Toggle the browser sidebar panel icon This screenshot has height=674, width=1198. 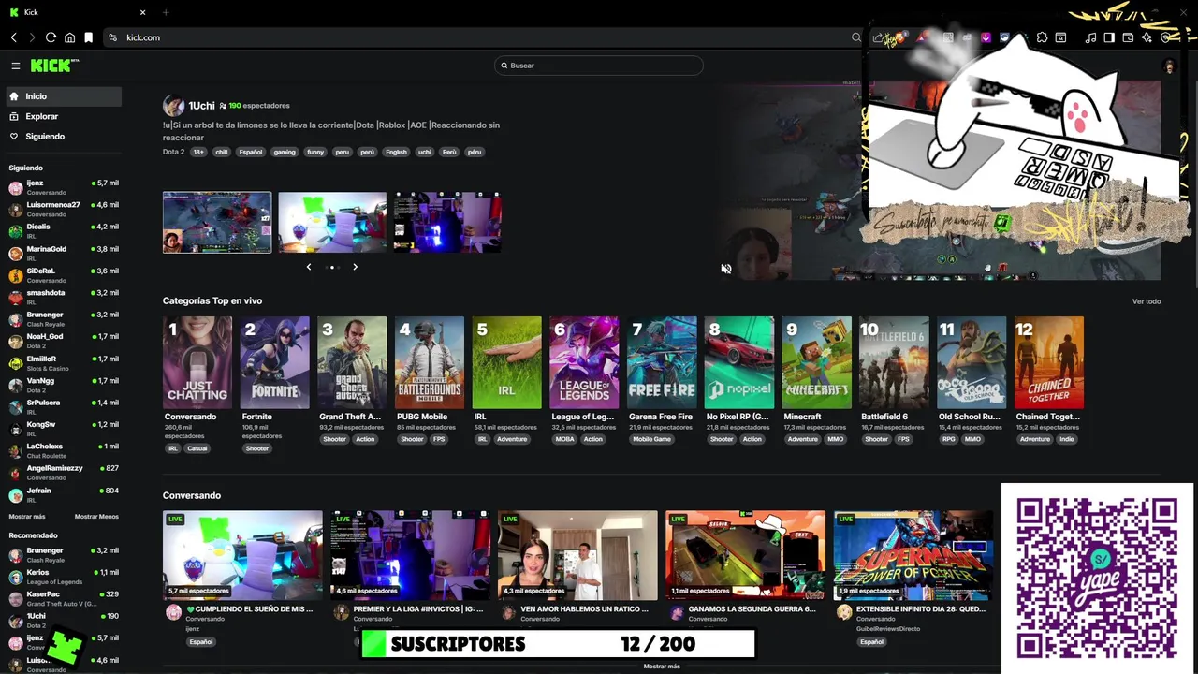[x=1109, y=37]
